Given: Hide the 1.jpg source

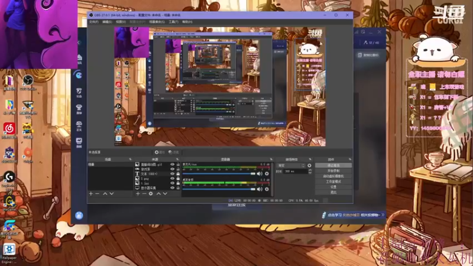Looking at the screenshot, I should 172,183.
